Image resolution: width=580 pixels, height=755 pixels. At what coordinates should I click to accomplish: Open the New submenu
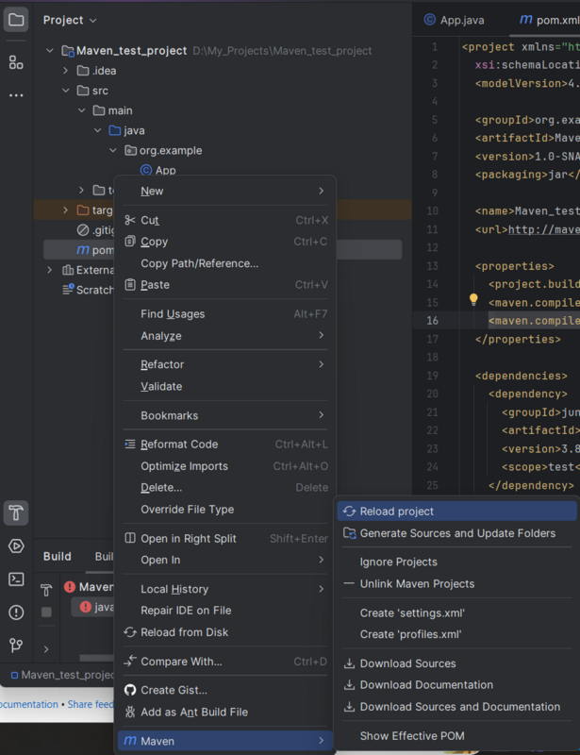tap(224, 192)
